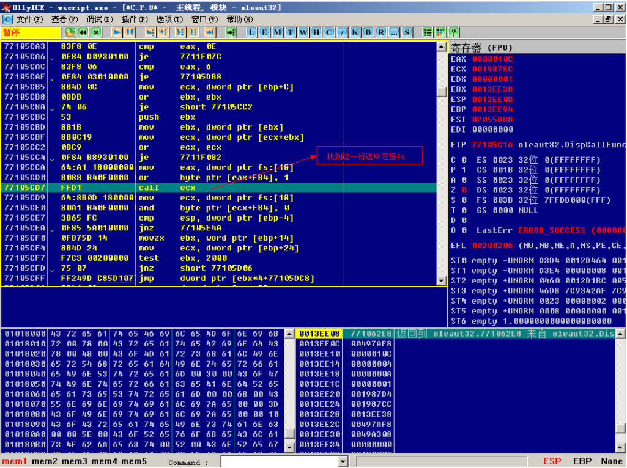Image resolution: width=627 pixels, height=468 pixels.
Task: Open the Call stack via K button
Action: 355,33
